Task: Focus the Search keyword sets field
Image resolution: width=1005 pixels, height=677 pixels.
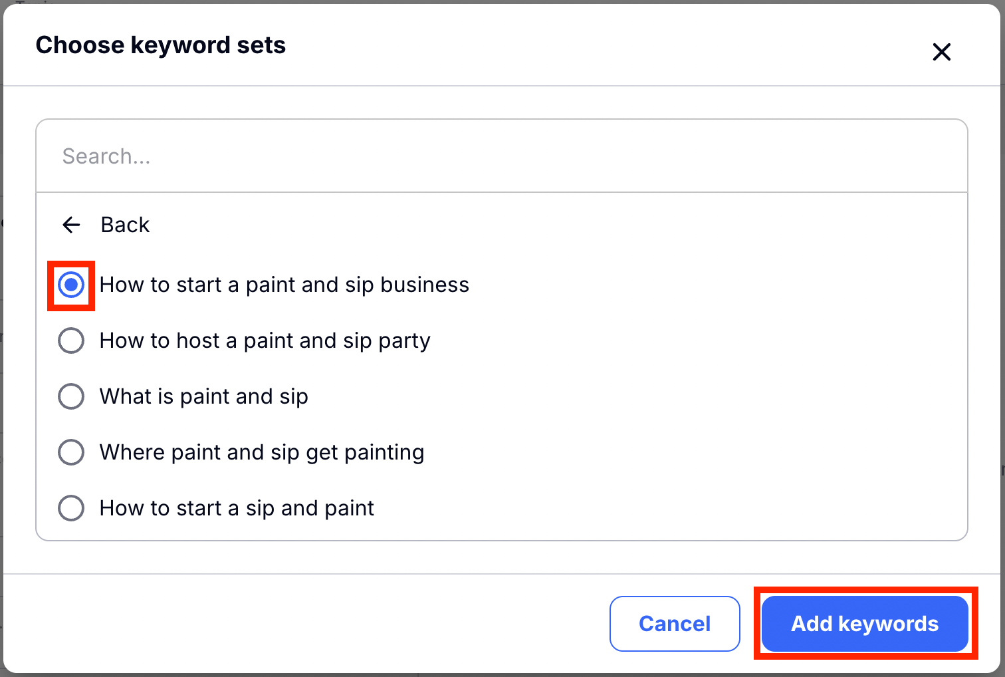Action: click(502, 156)
